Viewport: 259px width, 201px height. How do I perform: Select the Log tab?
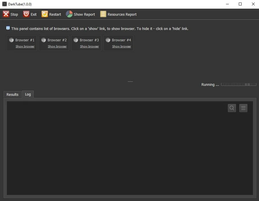pyautogui.click(x=28, y=94)
